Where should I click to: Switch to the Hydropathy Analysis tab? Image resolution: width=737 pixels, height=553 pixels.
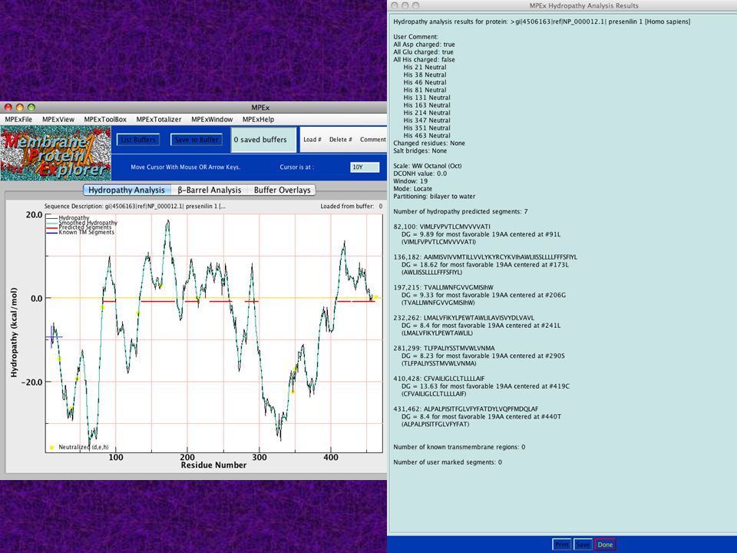pos(127,190)
